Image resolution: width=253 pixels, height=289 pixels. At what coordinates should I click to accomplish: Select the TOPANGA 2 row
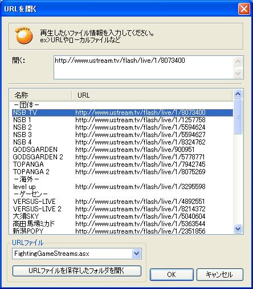click(x=123, y=172)
